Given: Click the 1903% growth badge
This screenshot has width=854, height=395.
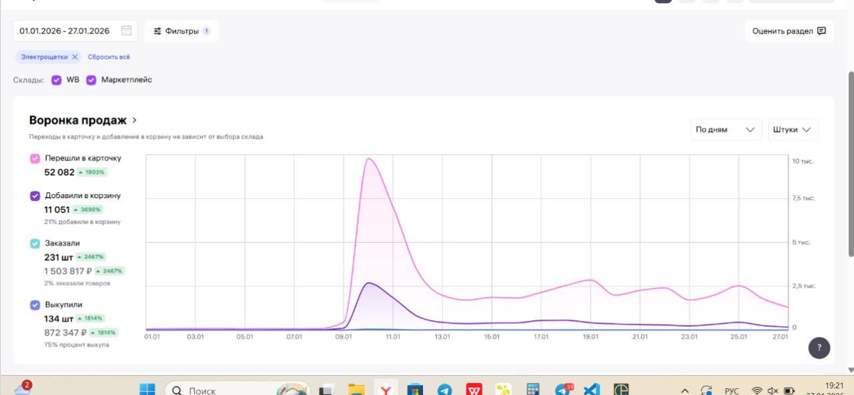Looking at the screenshot, I should click(x=92, y=172).
